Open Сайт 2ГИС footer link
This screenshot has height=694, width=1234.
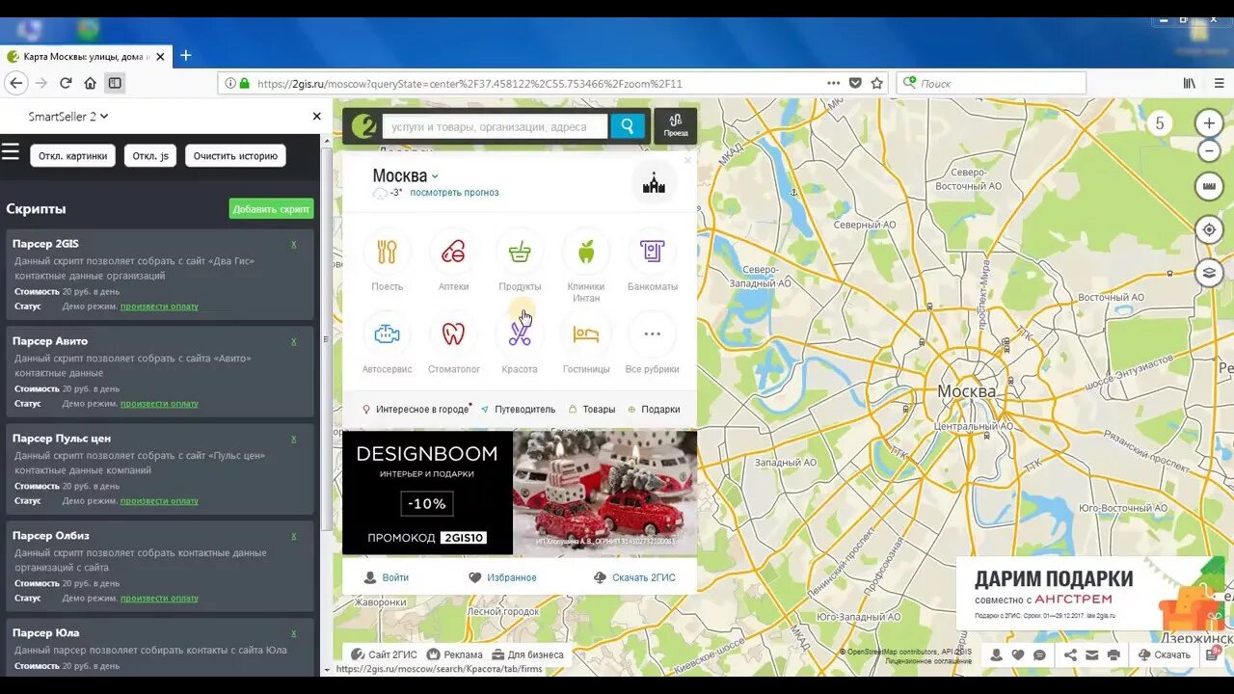tap(384, 654)
